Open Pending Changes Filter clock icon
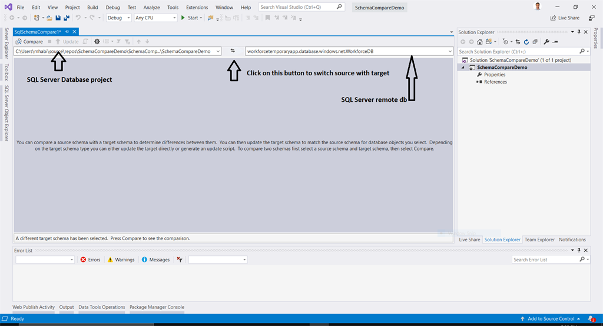603x326 pixels. pos(506,42)
